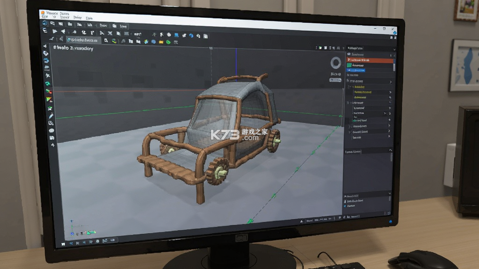The width and height of the screenshot is (479, 269).
Task: Select the blue eyedropper pen tool
Action: 51,116
